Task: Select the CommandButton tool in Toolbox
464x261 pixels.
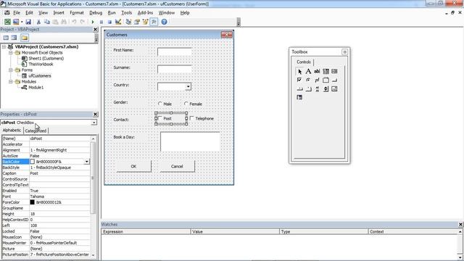Action: coord(334,80)
